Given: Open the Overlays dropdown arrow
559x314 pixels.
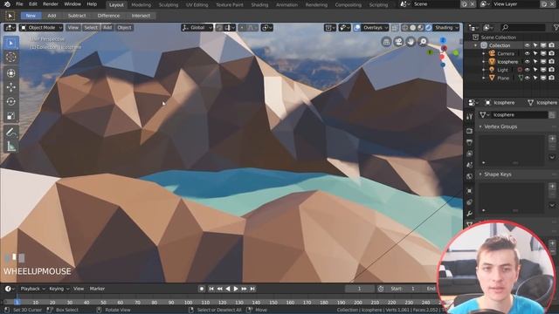Looking at the screenshot, I should point(375,27).
